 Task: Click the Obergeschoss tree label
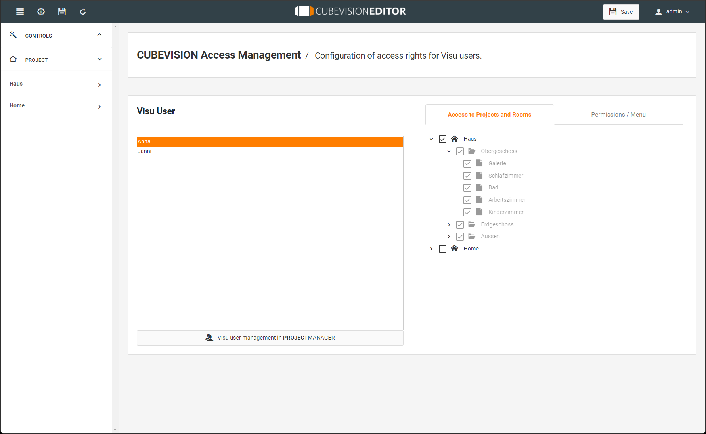499,151
